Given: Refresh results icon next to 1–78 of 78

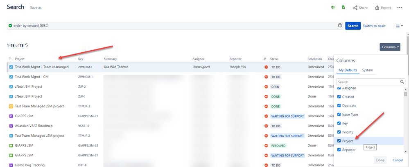Looking at the screenshot, I should 27,45.
